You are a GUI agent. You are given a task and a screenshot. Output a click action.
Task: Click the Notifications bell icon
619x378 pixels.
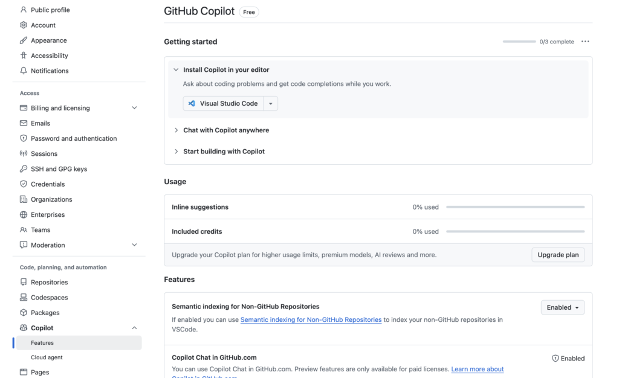click(x=24, y=71)
